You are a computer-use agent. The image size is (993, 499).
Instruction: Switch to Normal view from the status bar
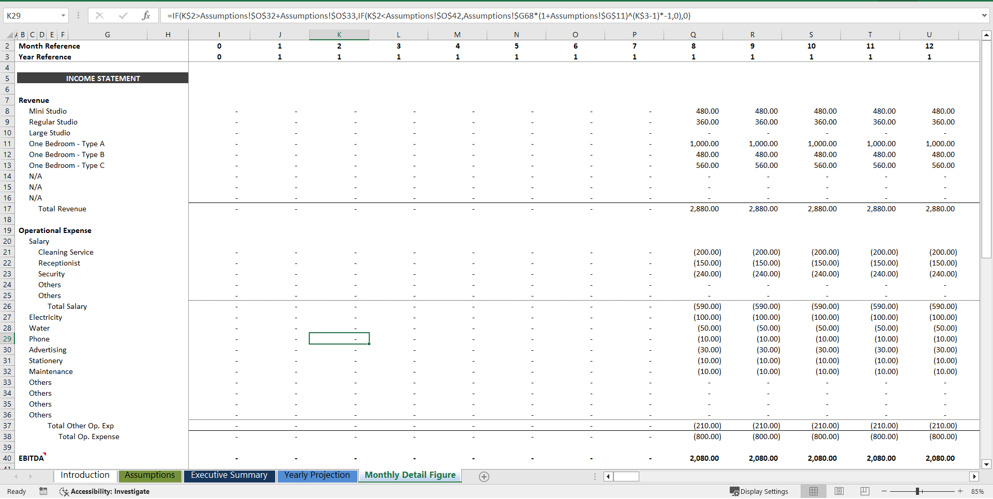(x=814, y=491)
